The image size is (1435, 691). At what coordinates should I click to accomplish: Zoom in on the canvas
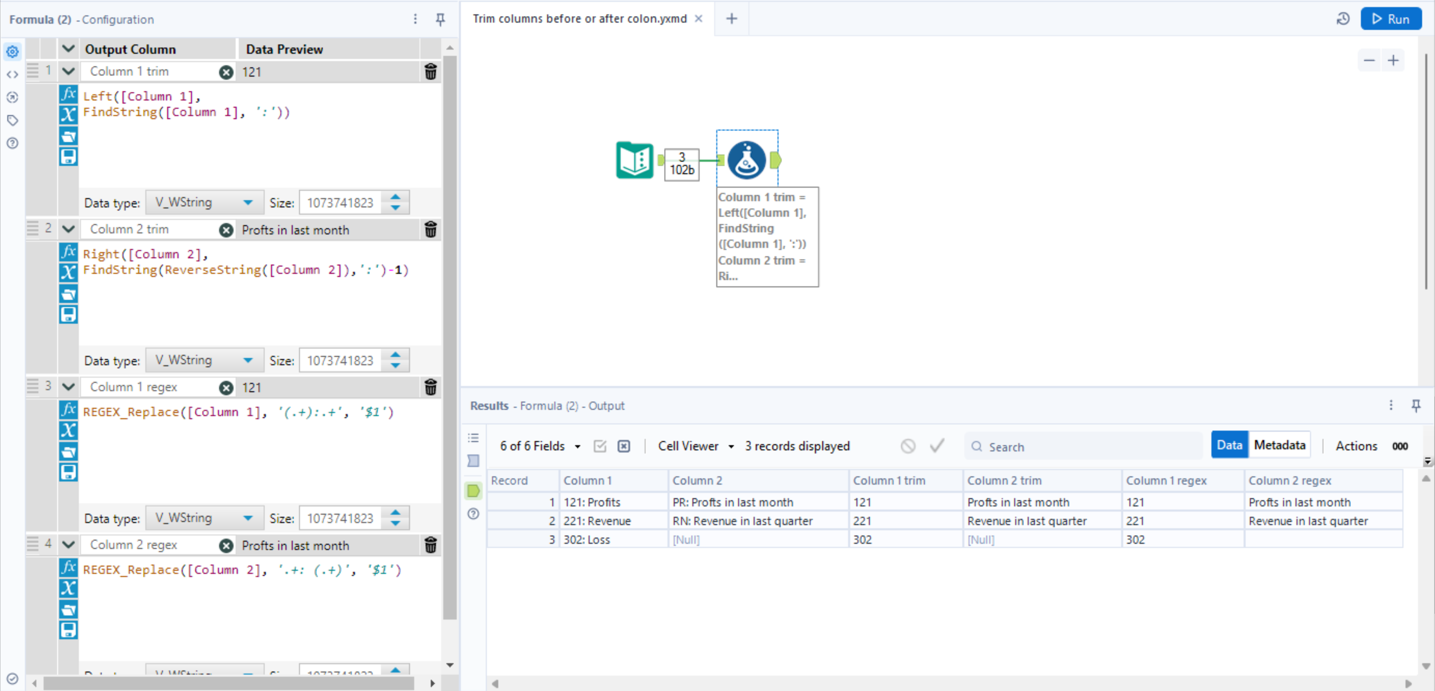click(x=1393, y=60)
